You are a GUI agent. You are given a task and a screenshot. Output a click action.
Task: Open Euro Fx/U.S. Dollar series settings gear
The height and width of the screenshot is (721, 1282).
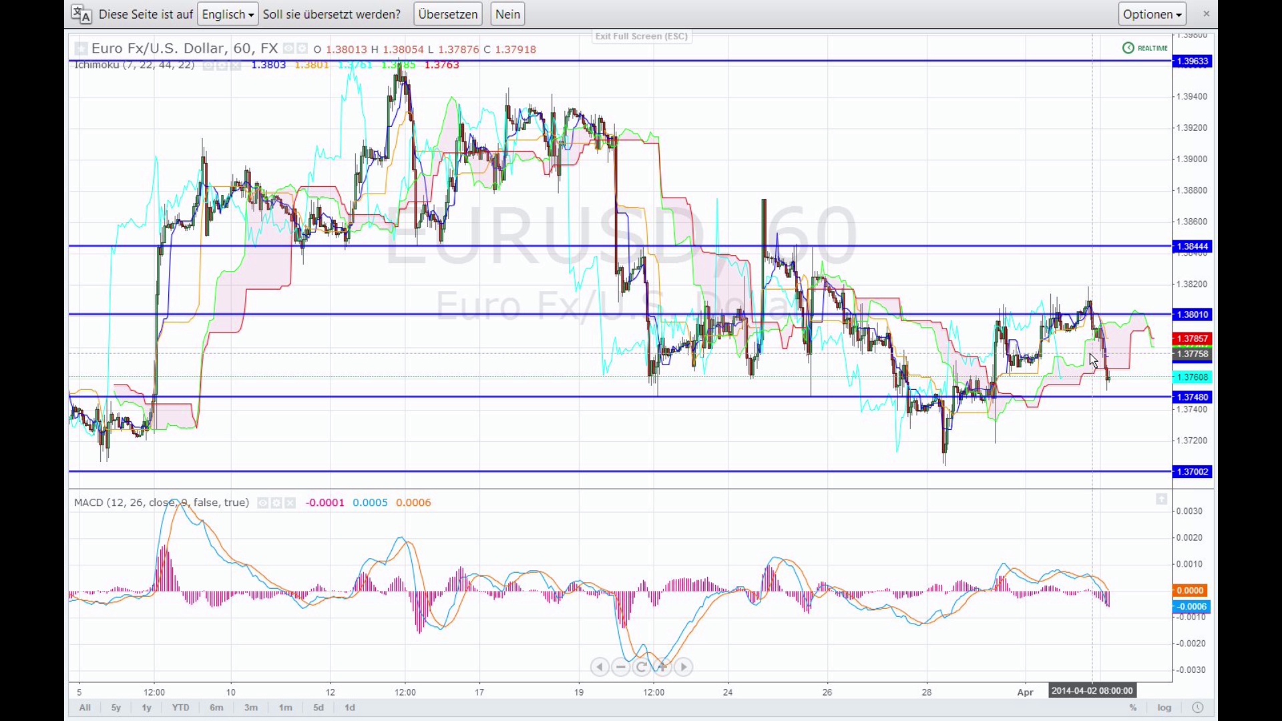(302, 49)
